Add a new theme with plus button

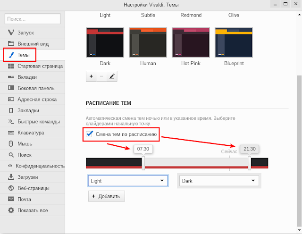91,76
